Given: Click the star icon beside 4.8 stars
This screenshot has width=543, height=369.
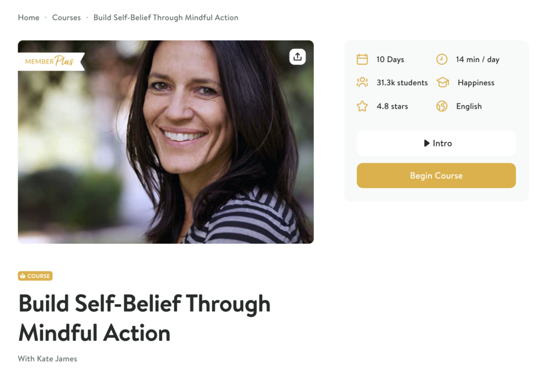Looking at the screenshot, I should coord(362,106).
